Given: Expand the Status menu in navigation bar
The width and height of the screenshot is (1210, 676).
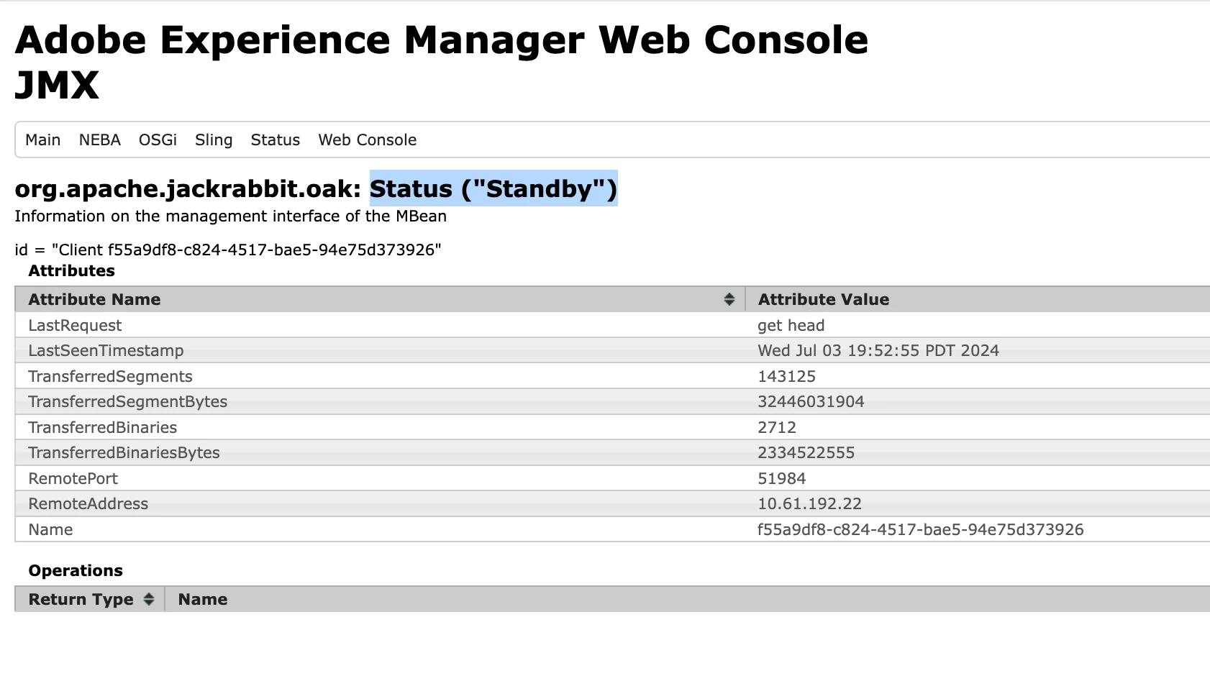Looking at the screenshot, I should pyautogui.click(x=275, y=140).
